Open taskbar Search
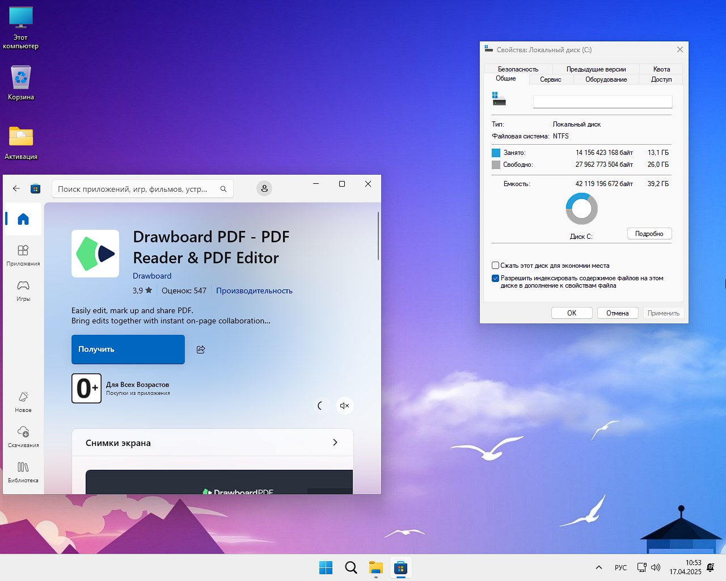Viewport: 726px width, 581px height. point(351,567)
